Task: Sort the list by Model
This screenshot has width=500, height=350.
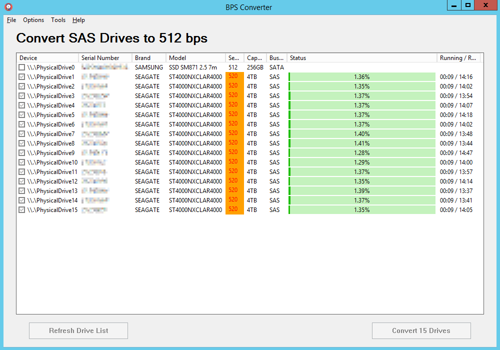Action: click(195, 57)
